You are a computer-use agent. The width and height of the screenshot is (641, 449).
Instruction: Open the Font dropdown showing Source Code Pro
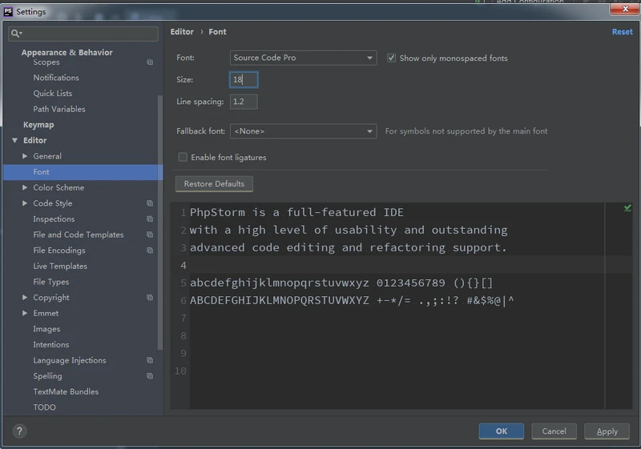pos(303,58)
